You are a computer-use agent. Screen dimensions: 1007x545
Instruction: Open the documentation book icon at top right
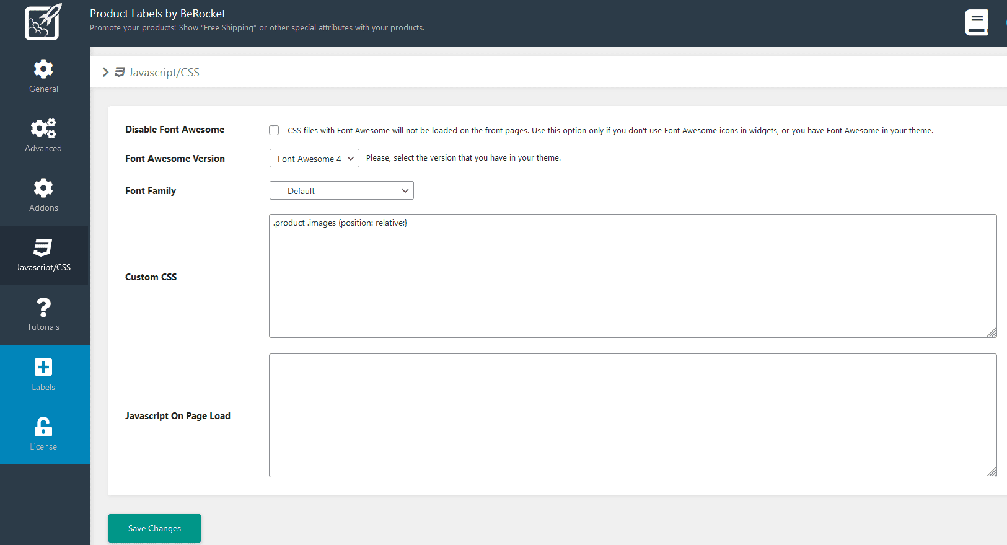(x=976, y=22)
